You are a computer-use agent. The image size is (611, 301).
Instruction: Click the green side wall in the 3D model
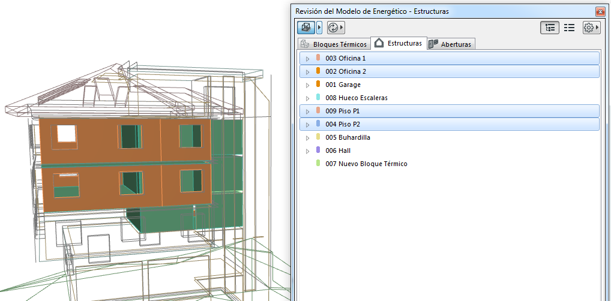click(x=227, y=173)
